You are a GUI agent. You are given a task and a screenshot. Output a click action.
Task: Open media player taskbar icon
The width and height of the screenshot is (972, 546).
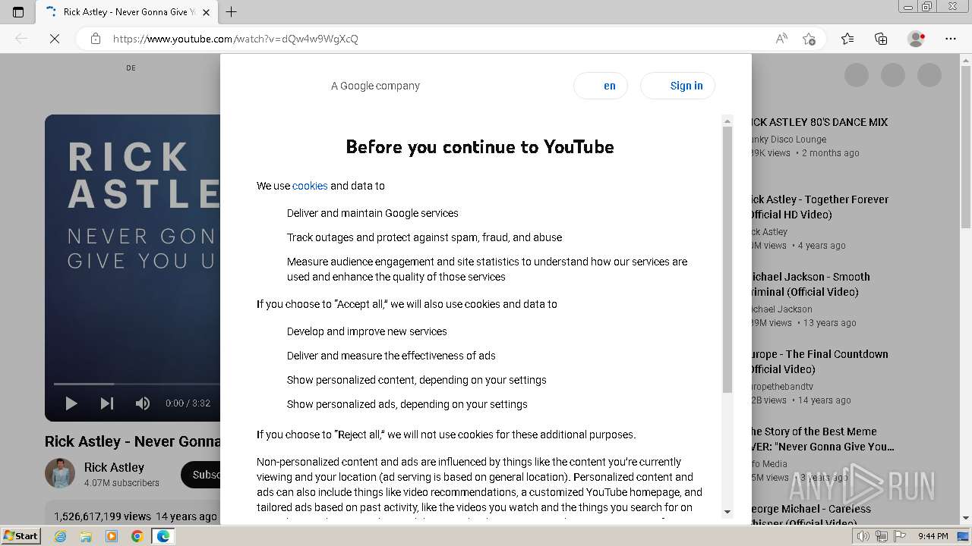point(112,536)
